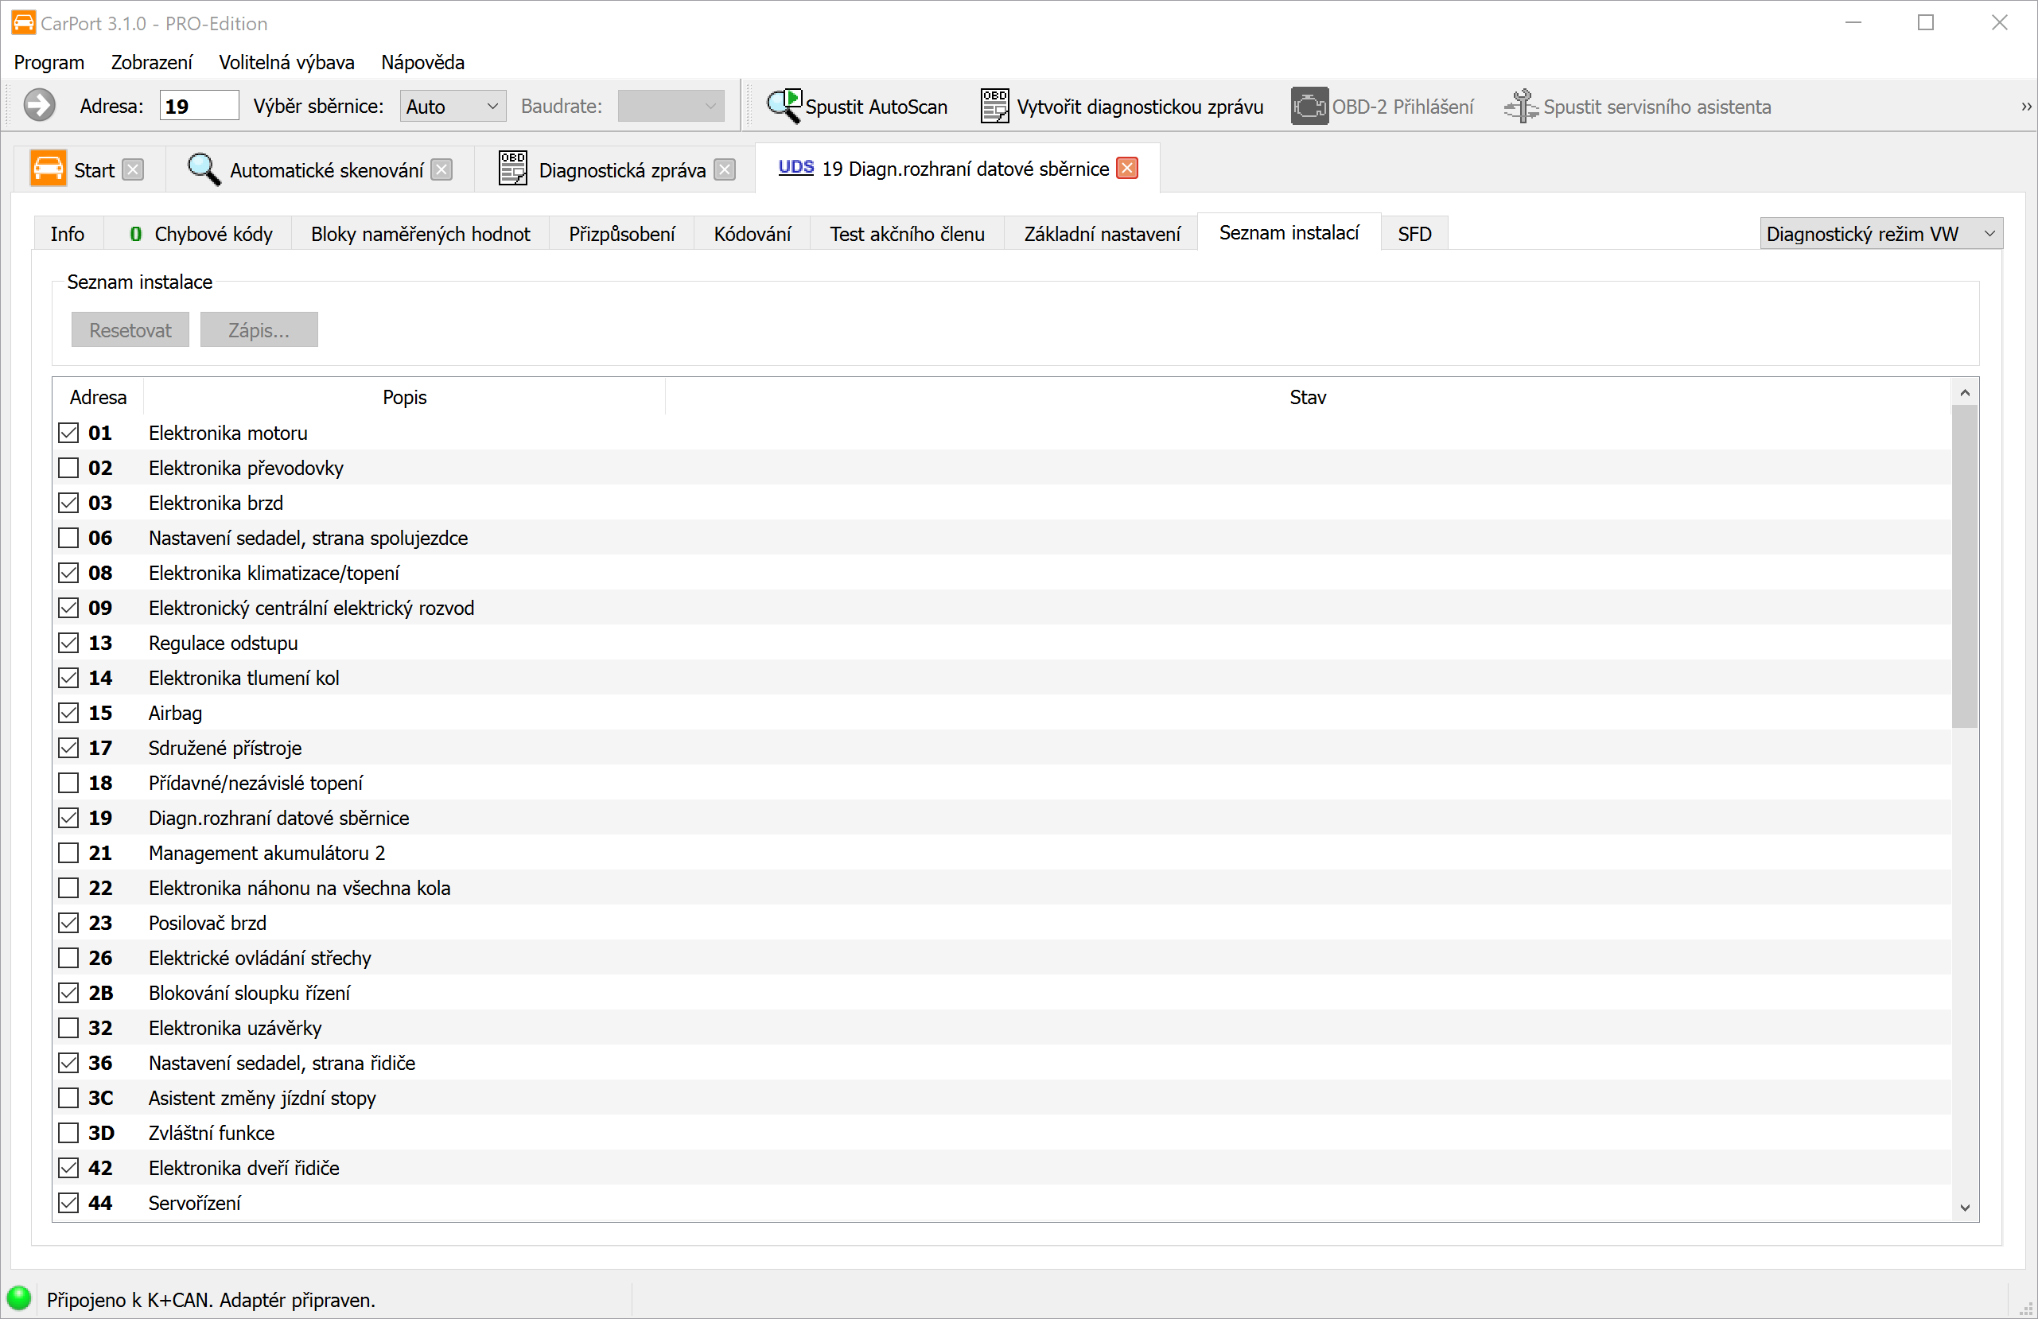The image size is (2038, 1319).
Task: Click the Vytvořit diagnostickou zprávu report icon
Action: (994, 107)
